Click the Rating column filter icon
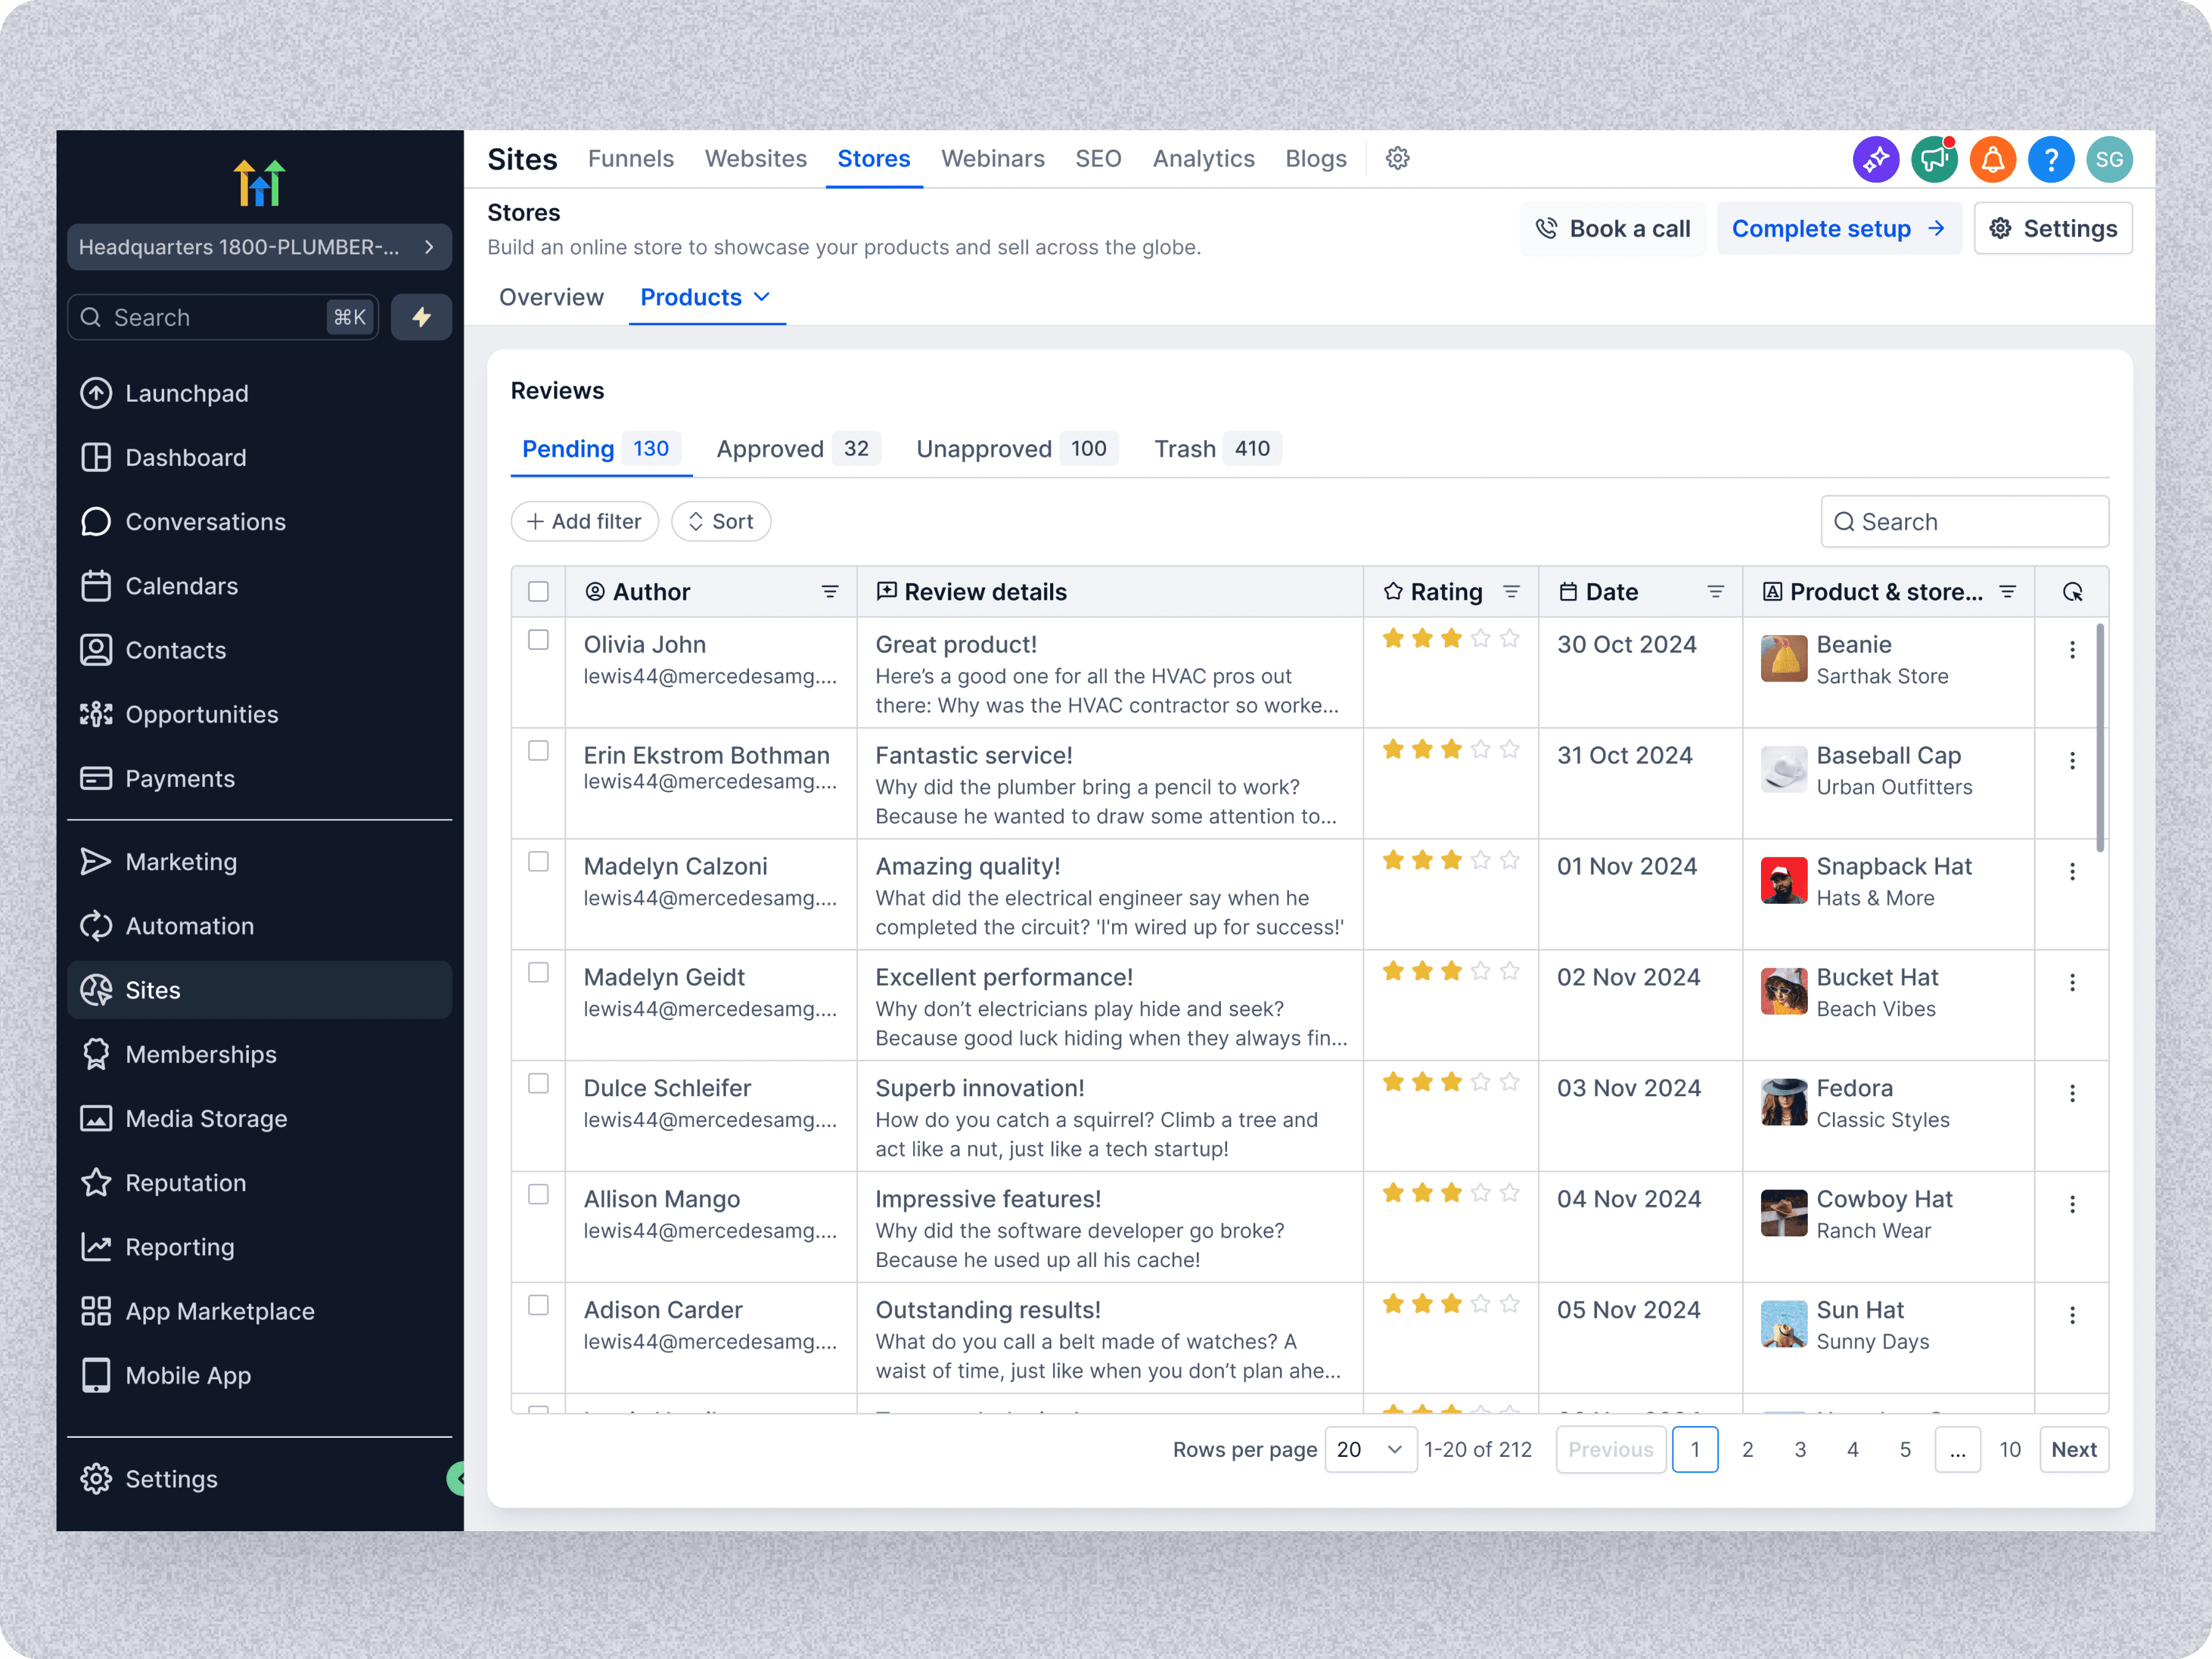 click(1511, 592)
